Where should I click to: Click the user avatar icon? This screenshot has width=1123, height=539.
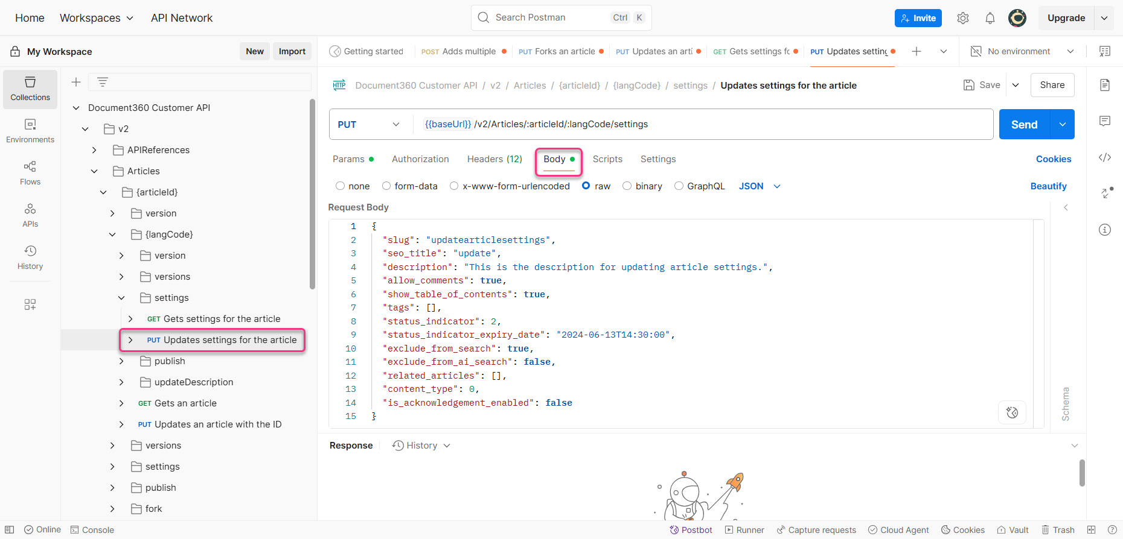(1017, 18)
